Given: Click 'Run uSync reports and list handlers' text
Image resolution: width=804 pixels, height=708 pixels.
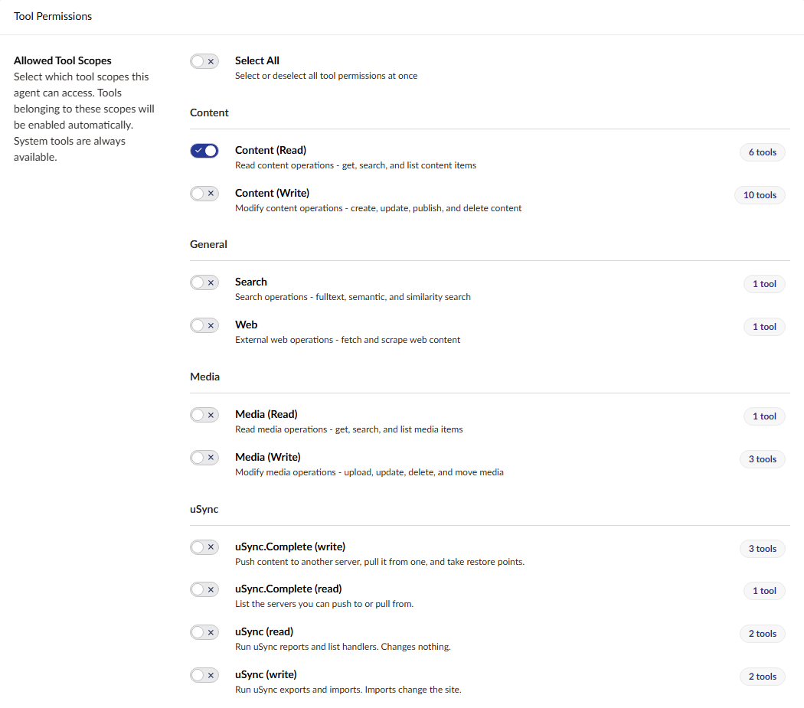Looking at the screenshot, I should pos(342,647).
